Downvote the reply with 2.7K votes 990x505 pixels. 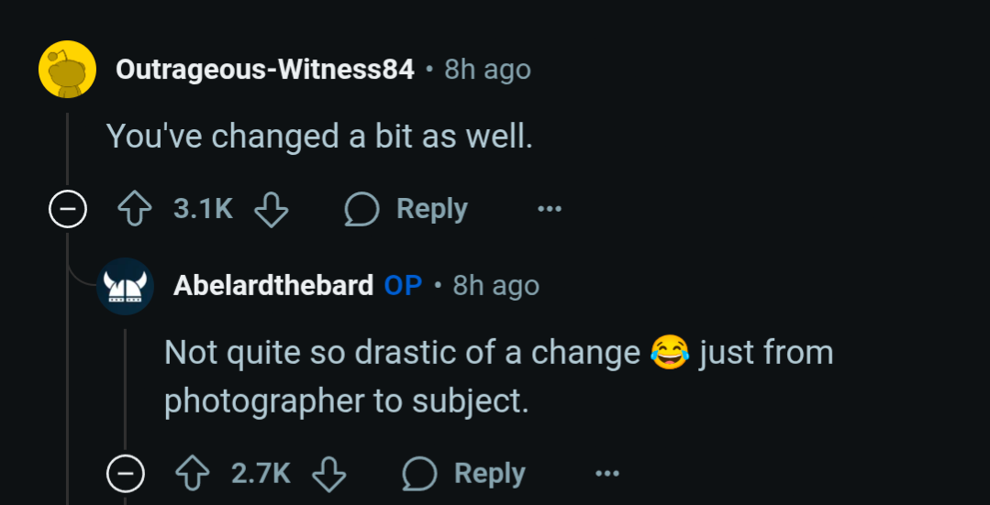[x=329, y=474]
